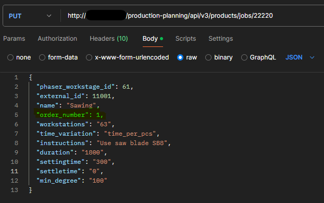Choose the form-data radio option
This screenshot has width=324, height=203.
42,57
